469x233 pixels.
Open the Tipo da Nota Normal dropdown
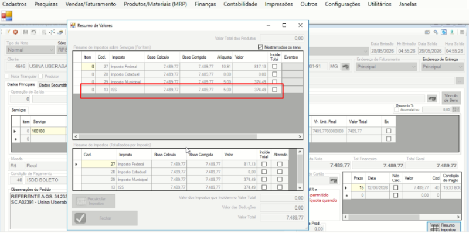coord(30,50)
